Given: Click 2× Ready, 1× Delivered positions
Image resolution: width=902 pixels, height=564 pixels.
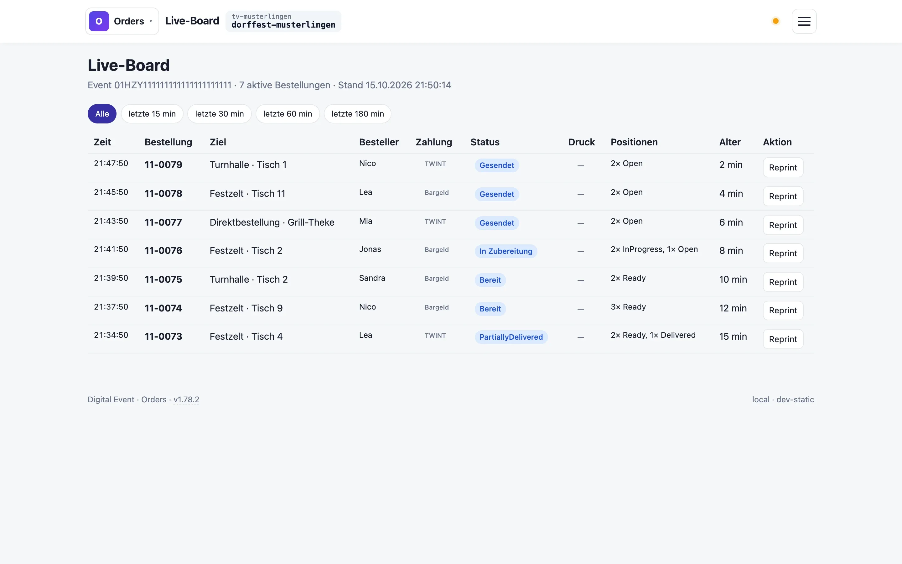Looking at the screenshot, I should (653, 335).
